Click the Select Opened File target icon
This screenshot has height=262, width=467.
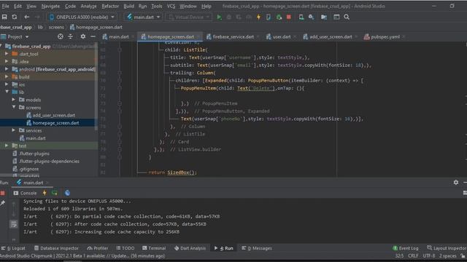pyautogui.click(x=61, y=36)
